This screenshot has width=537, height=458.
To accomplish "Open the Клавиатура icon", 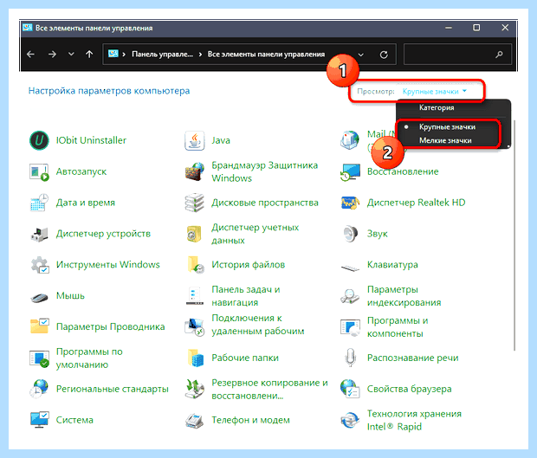I will [x=350, y=267].
